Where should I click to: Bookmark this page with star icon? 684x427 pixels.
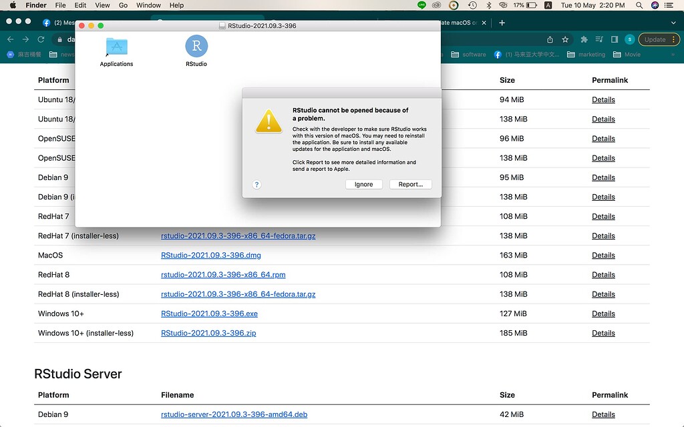click(565, 39)
